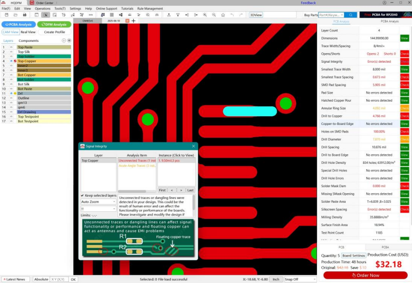Screen dimensions: 412x283
Task: Click Check button for Signal Integrity row
Action: pos(404,62)
